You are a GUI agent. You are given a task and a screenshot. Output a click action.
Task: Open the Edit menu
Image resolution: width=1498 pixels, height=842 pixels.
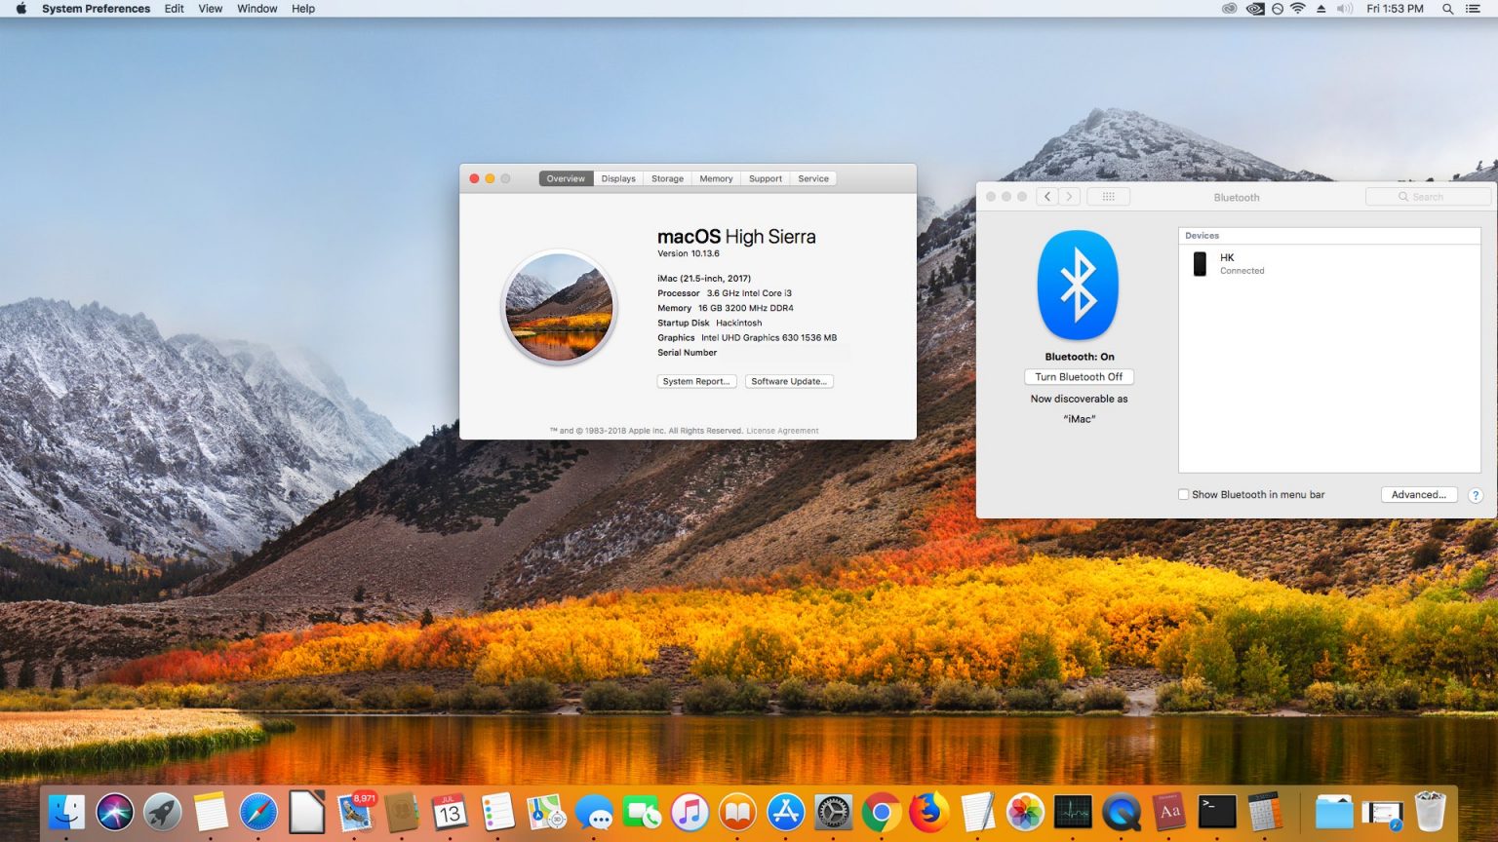[175, 9]
